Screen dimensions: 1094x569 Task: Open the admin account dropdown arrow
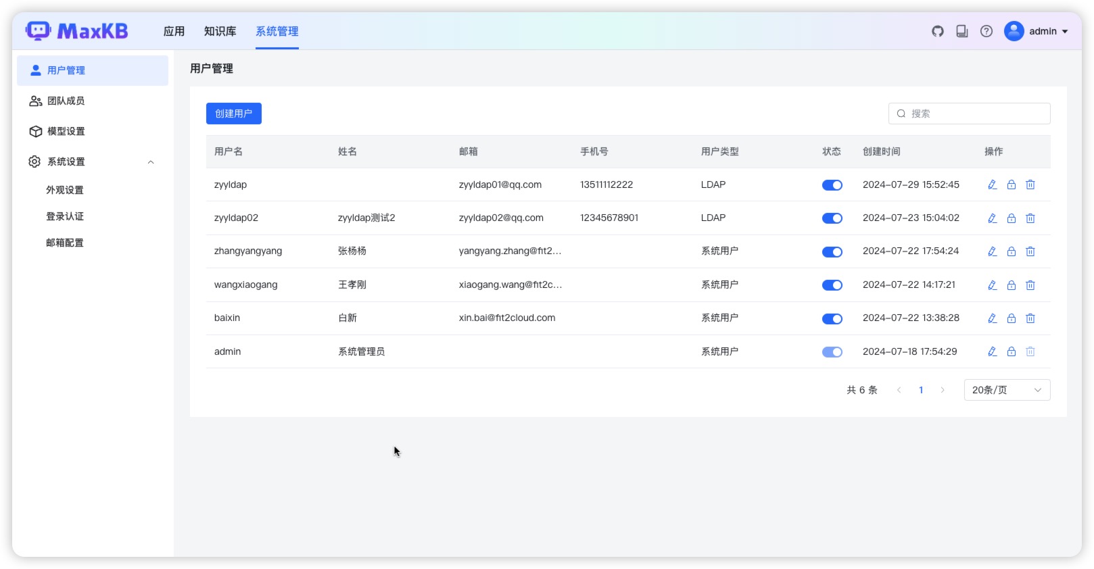coord(1065,32)
